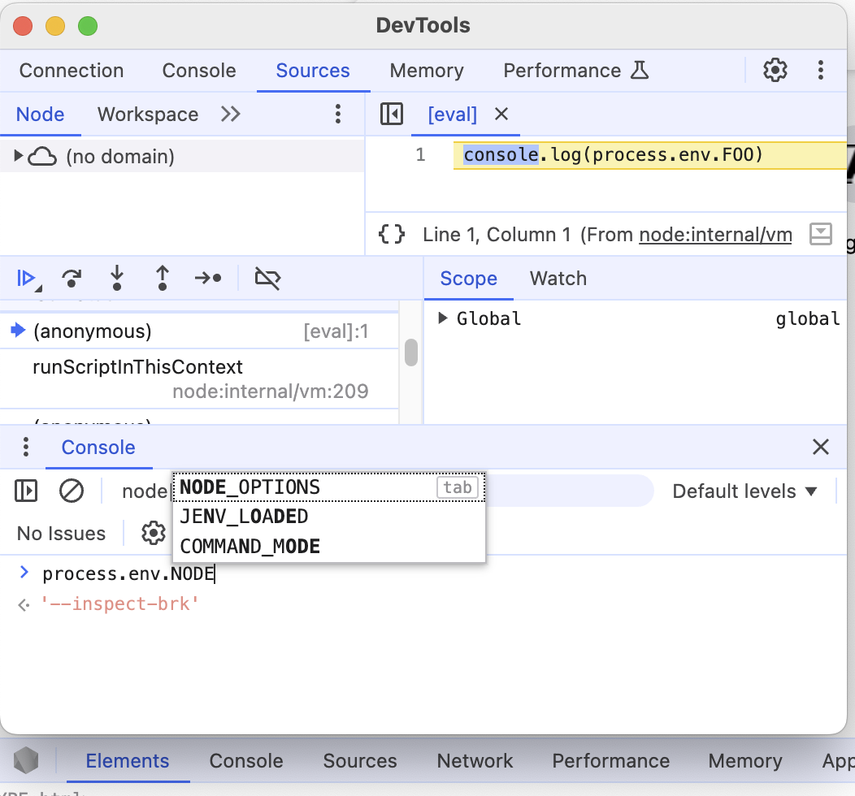Click the call stack scrollbar thumb
The image size is (855, 796).
pos(412,353)
